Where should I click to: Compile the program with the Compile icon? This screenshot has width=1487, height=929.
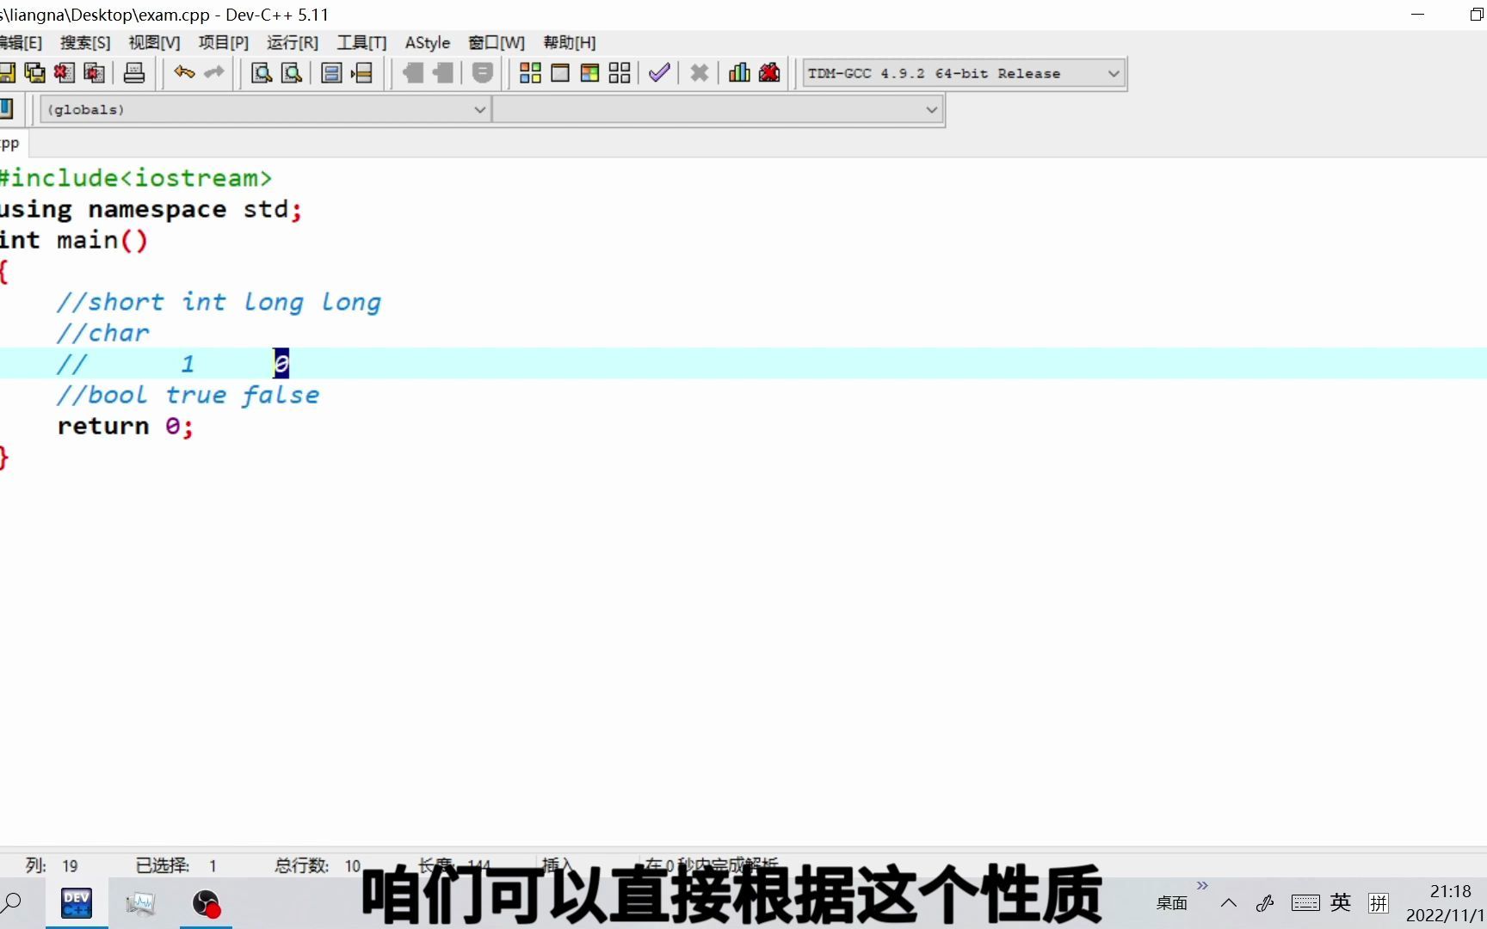click(530, 73)
